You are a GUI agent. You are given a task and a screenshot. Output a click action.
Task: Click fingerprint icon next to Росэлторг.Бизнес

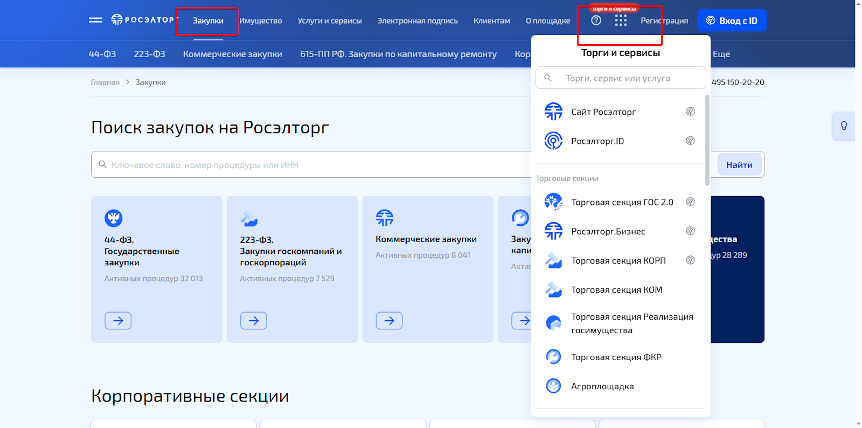(690, 231)
